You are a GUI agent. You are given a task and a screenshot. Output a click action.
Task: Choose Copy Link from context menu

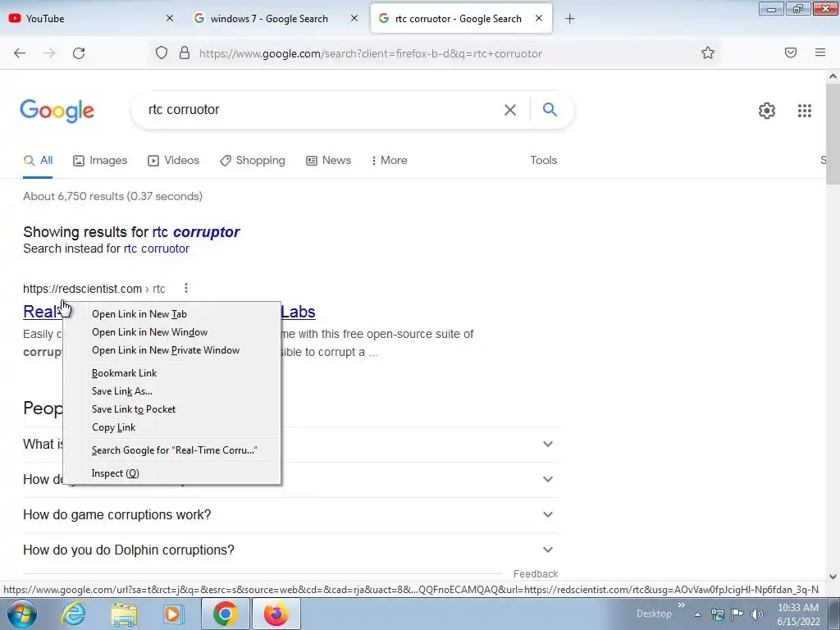pyautogui.click(x=172, y=427)
